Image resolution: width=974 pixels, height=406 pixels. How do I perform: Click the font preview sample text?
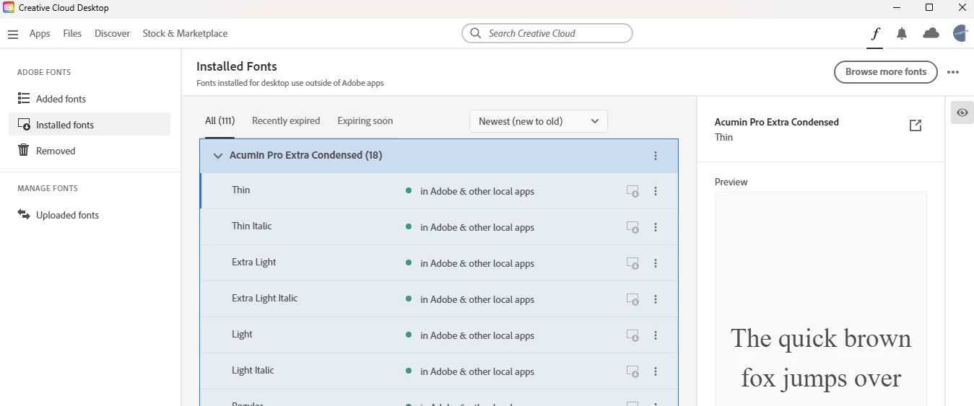click(821, 358)
